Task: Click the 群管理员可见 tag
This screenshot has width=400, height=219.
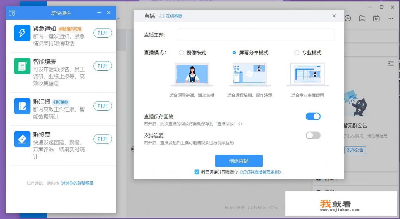Action: (x=70, y=29)
